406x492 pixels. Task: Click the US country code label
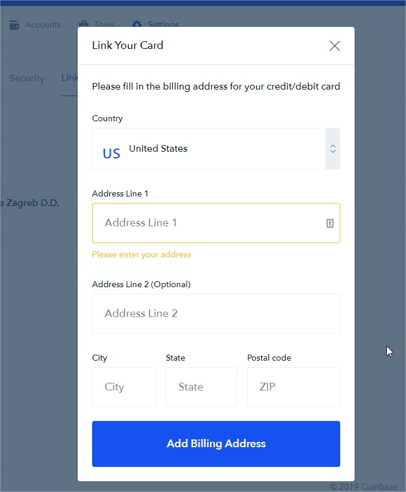pos(111,153)
